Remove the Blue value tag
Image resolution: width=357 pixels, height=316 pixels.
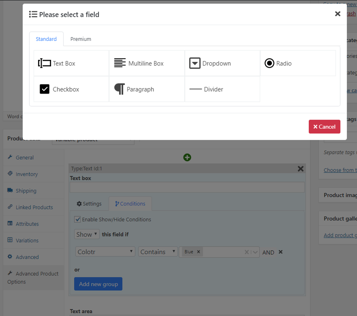pos(198,251)
